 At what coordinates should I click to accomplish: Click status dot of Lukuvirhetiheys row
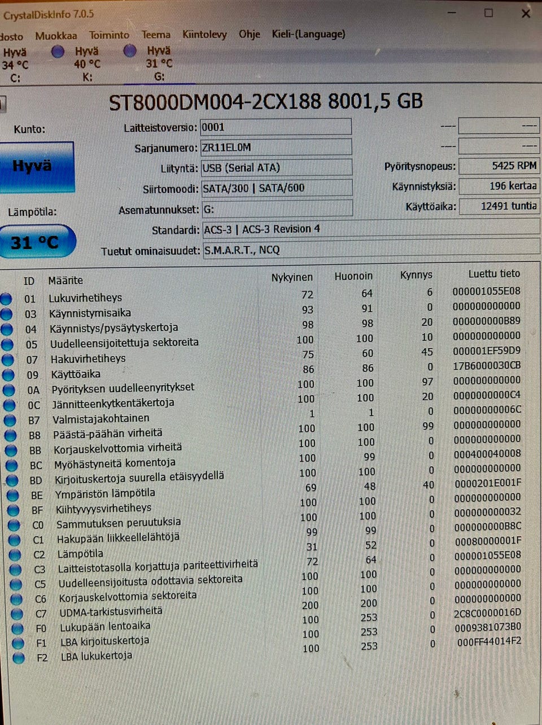[x=6, y=299]
